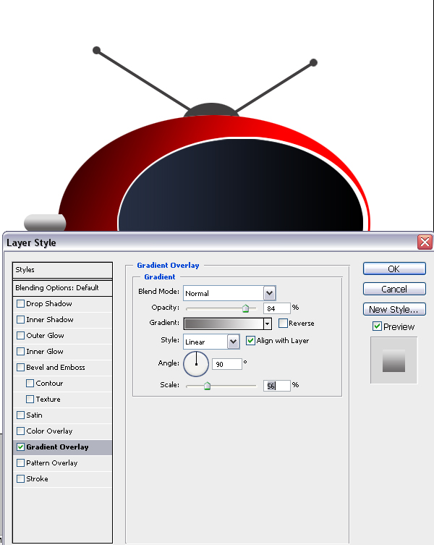The image size is (434, 545).
Task: Click the Opacity slider handle
Action: (246, 308)
